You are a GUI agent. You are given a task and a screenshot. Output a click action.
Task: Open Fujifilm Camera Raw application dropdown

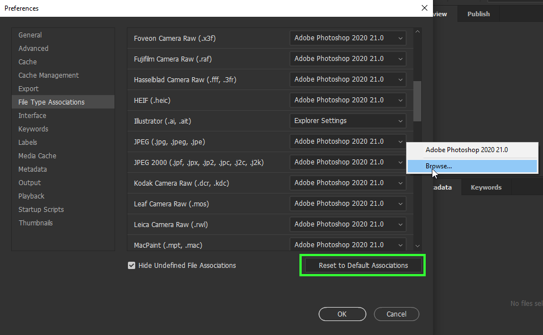pyautogui.click(x=347, y=59)
